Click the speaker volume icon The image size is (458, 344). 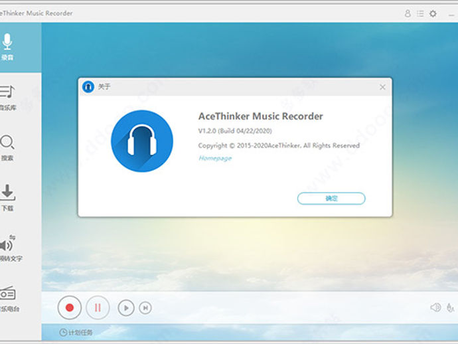coord(435,307)
